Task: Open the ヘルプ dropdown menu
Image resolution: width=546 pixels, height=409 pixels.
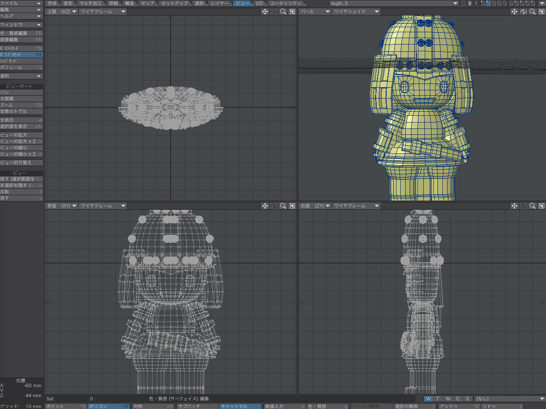Action: click(x=22, y=16)
